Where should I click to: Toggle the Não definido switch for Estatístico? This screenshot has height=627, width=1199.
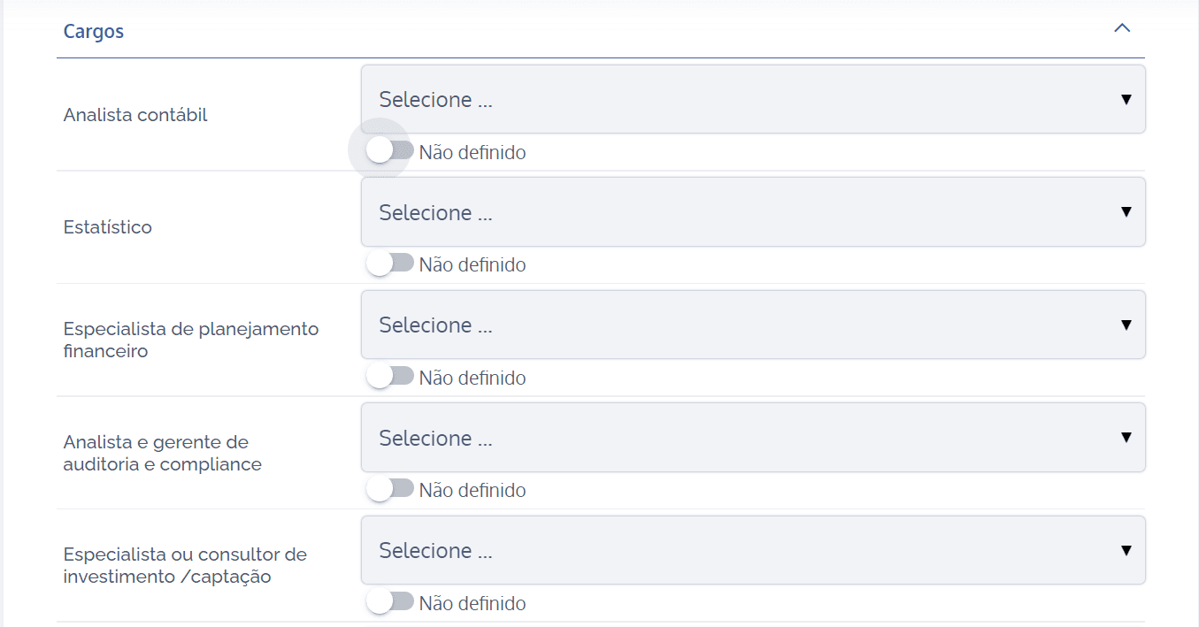click(x=388, y=263)
